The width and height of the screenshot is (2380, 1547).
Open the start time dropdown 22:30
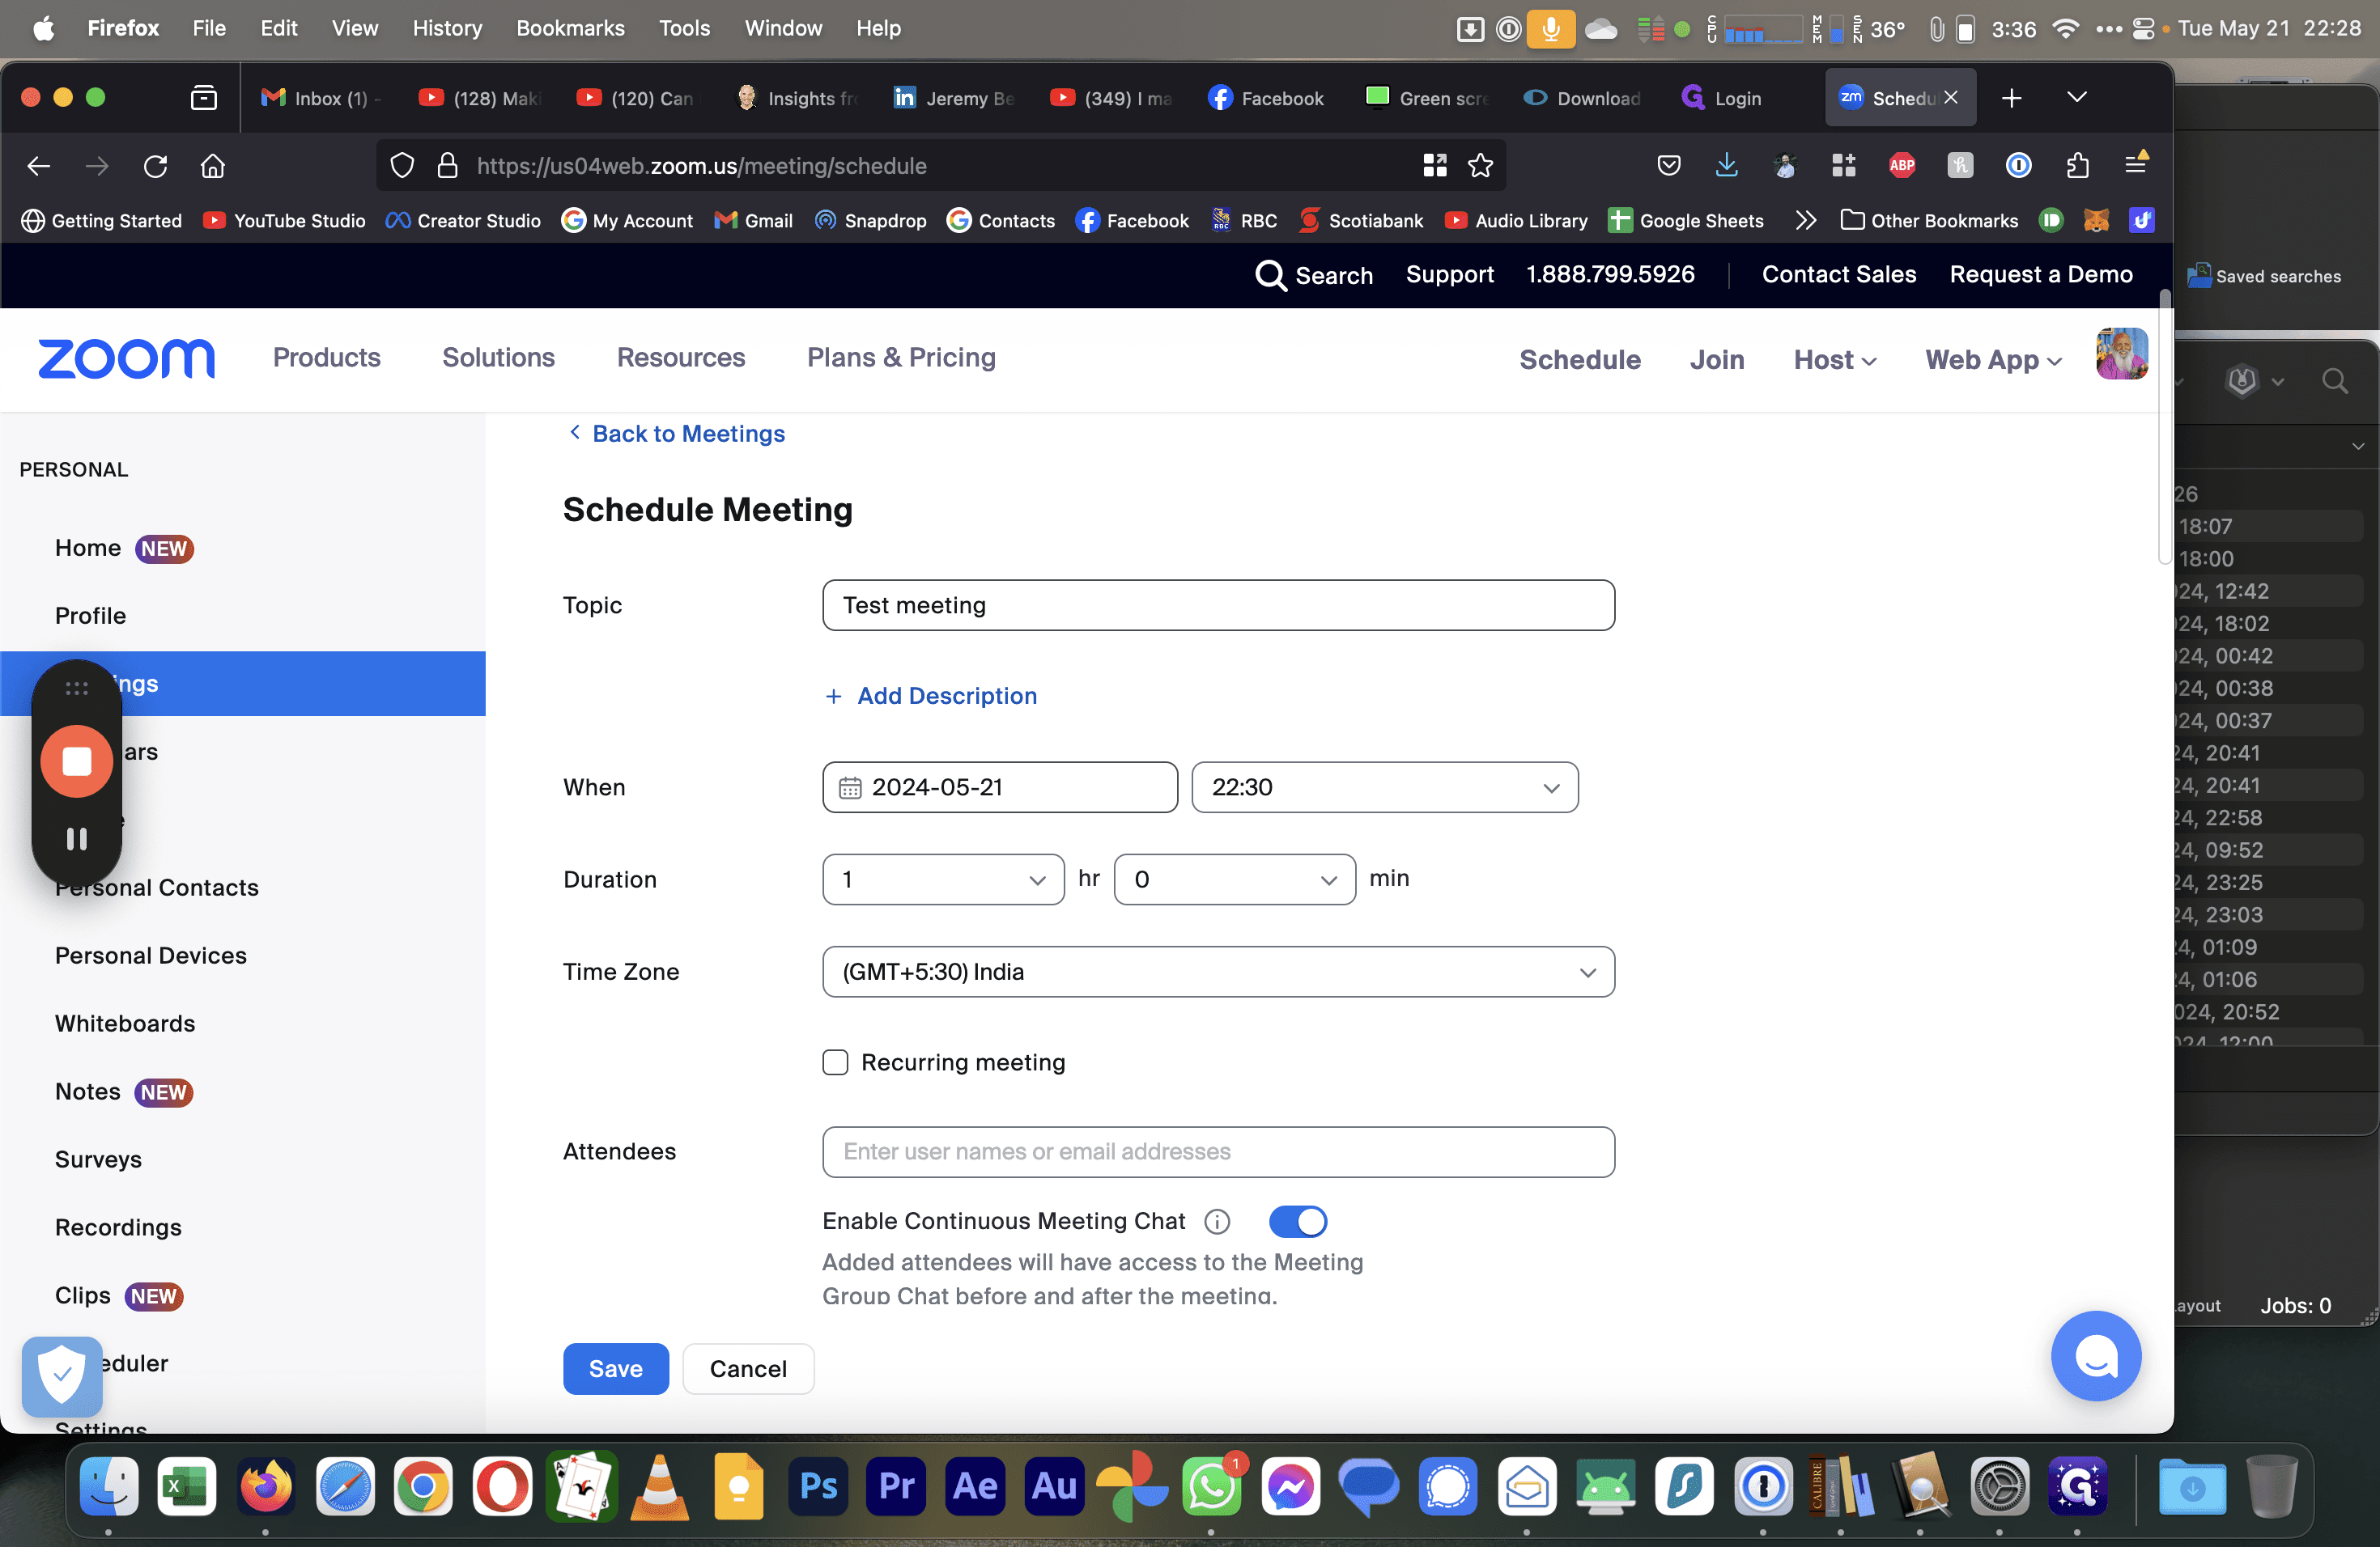[x=1384, y=787]
